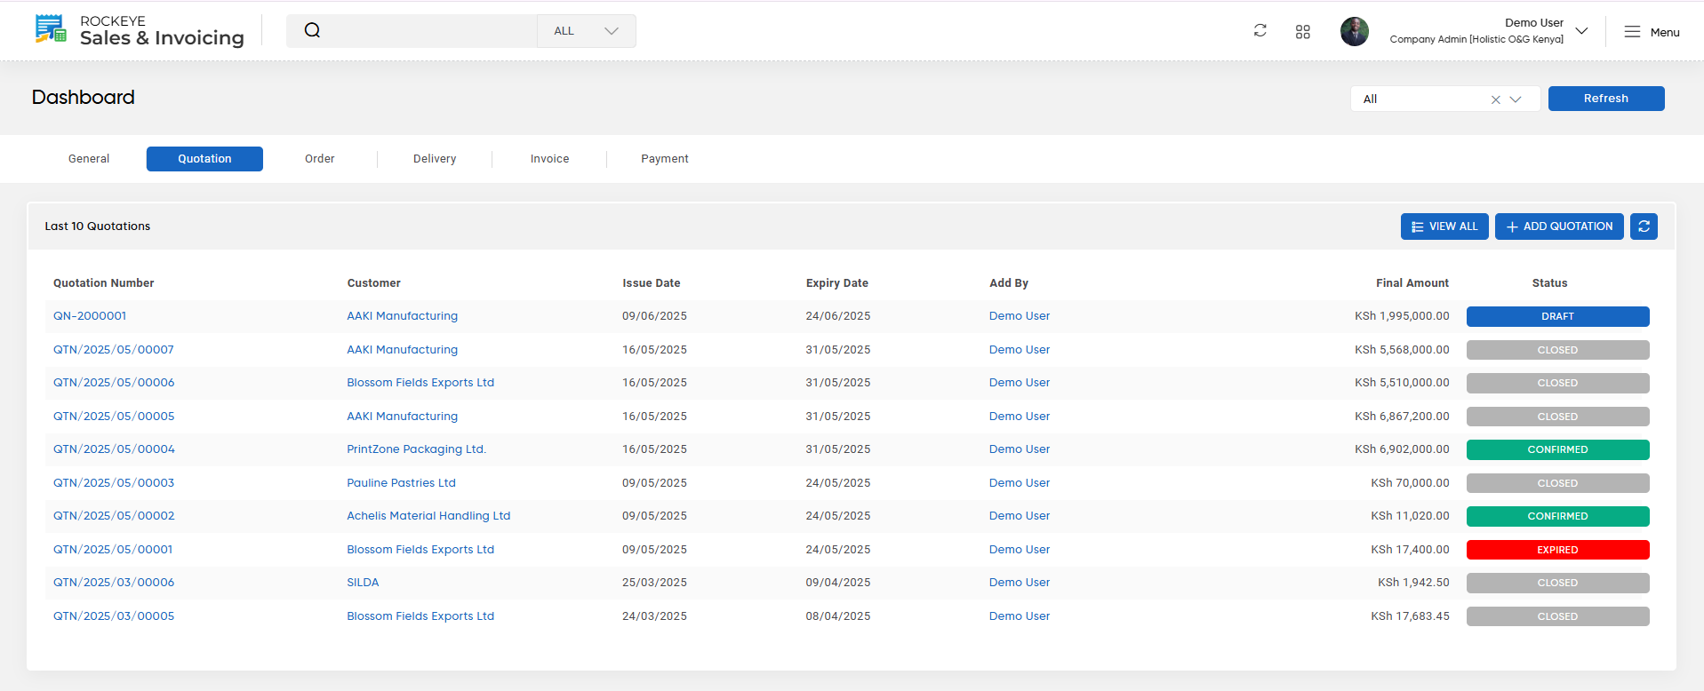
Task: Click the blue Refresh button
Action: coord(1606,99)
